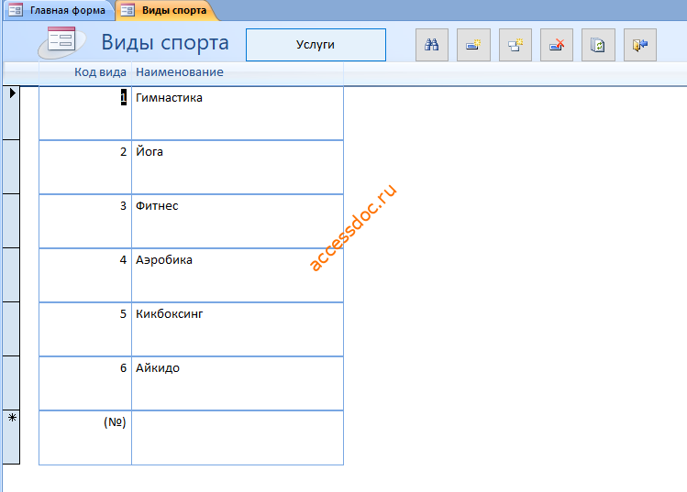The height and width of the screenshot is (492, 687).
Task: Click the code field with value 5
Action: (x=85, y=330)
